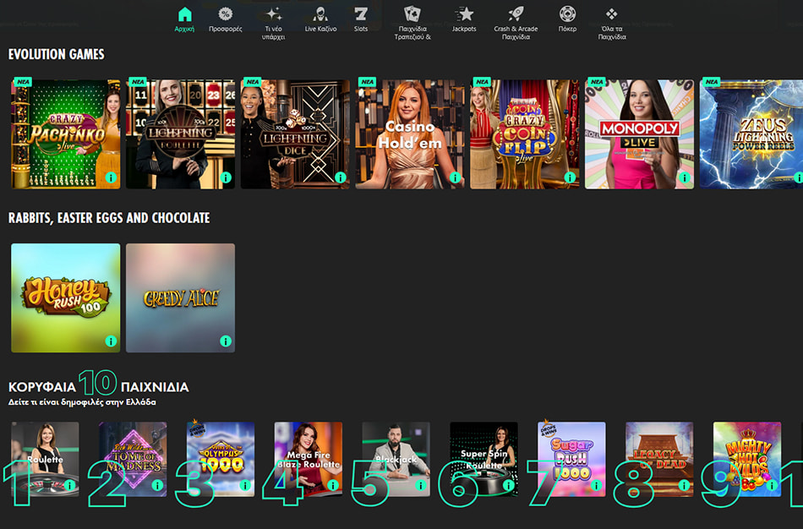Image resolution: width=803 pixels, height=529 pixels.
Task: Show info for Tome of Madness
Action: (157, 485)
